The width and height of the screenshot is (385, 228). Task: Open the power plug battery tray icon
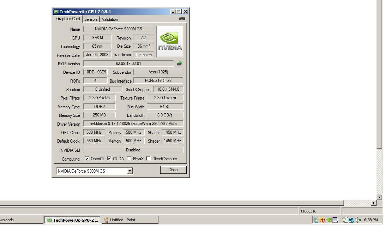click(x=345, y=220)
